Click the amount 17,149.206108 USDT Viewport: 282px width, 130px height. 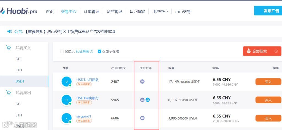tap(184, 82)
